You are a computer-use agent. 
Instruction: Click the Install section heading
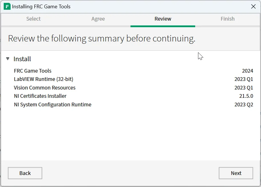(x=22, y=59)
